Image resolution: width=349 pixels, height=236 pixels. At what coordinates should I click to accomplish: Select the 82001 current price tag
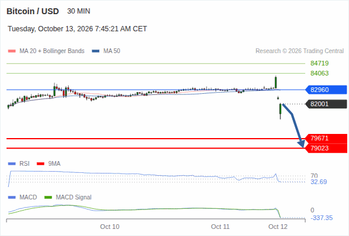(326, 104)
